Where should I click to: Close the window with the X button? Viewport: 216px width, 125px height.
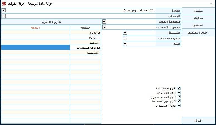click(211, 4)
